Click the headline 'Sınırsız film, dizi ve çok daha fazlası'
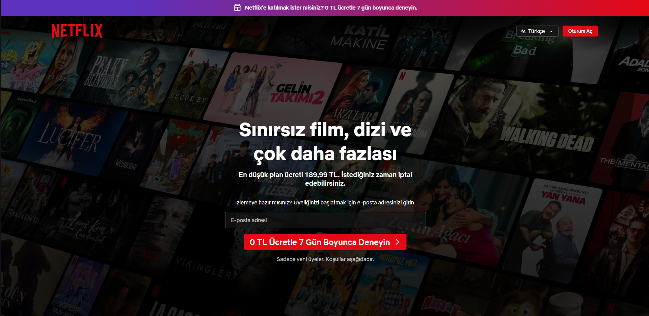Image resolution: width=649 pixels, height=316 pixels. (x=325, y=142)
